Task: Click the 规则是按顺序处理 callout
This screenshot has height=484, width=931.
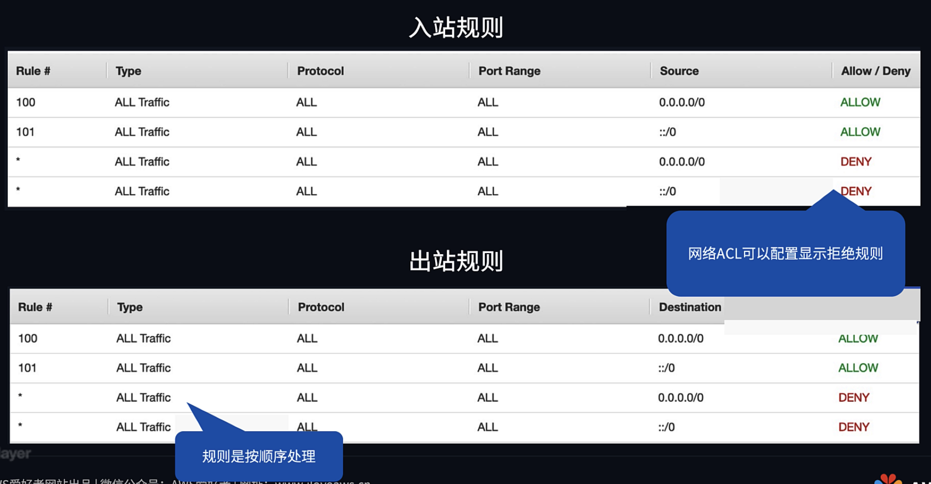Action: 259,456
